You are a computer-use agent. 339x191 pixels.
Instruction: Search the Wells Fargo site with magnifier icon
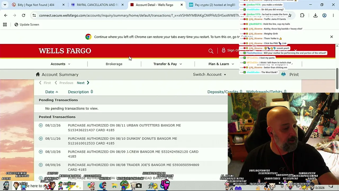211,51
